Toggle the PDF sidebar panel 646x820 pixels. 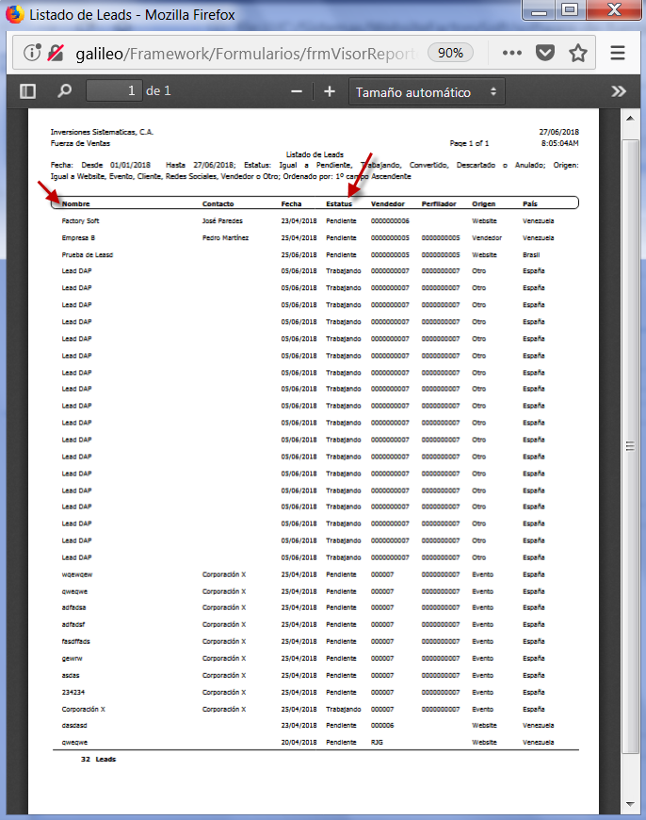pos(27,91)
